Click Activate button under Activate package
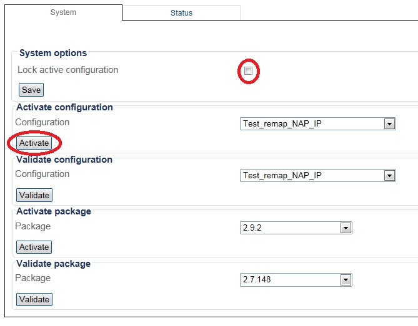 (x=34, y=247)
